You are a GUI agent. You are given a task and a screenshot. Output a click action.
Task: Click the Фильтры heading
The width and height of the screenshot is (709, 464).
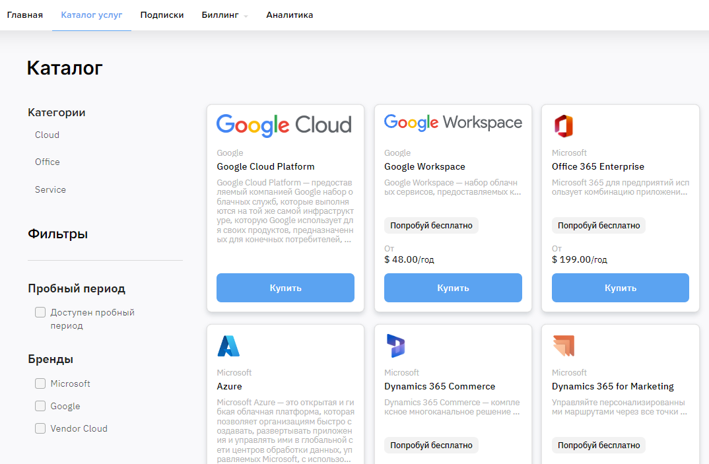(58, 234)
